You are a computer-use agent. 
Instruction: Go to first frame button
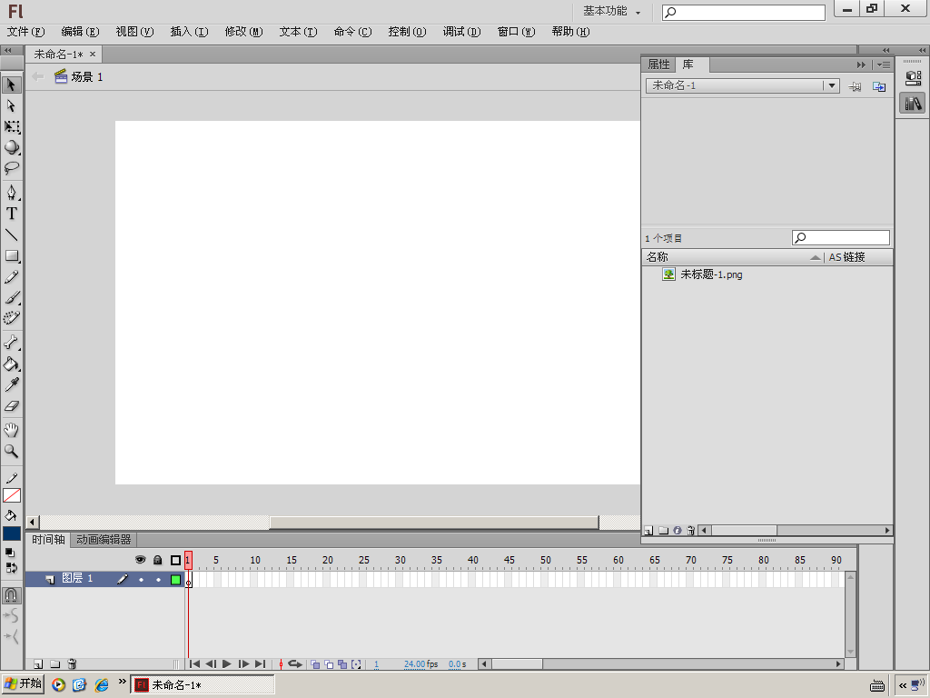pyautogui.click(x=194, y=664)
